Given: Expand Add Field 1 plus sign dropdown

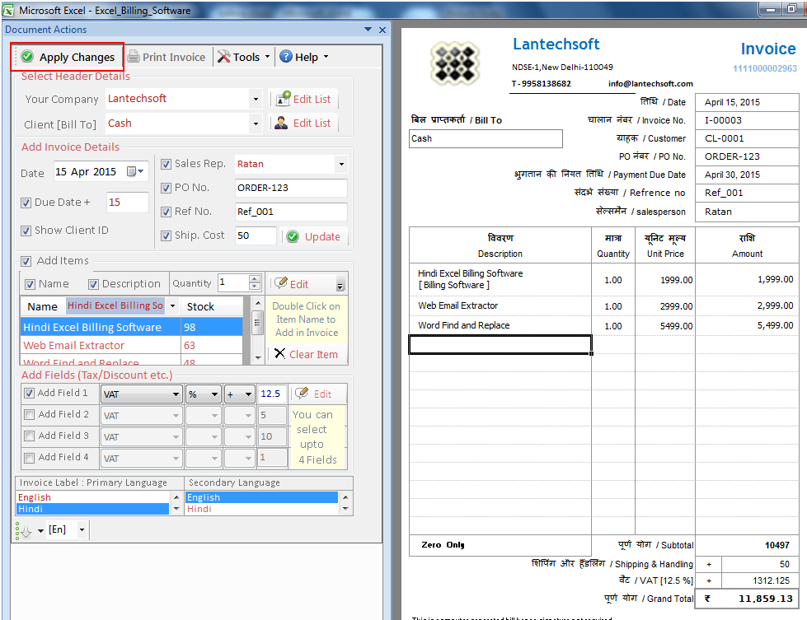Looking at the screenshot, I should 249,394.
